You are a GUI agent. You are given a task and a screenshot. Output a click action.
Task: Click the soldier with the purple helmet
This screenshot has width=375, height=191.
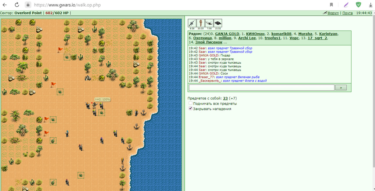(102, 140)
